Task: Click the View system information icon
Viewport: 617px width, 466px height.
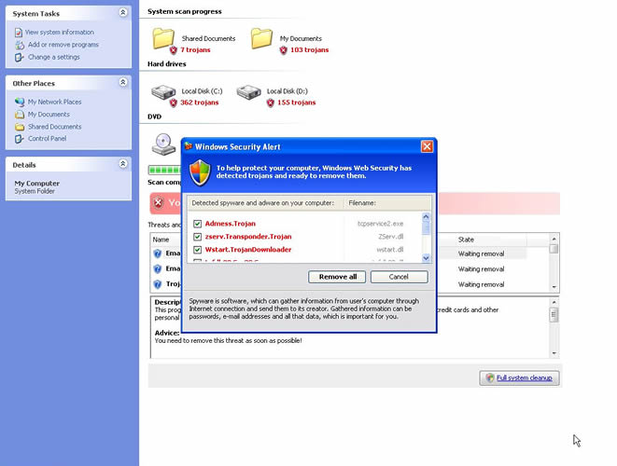Action: coord(19,33)
